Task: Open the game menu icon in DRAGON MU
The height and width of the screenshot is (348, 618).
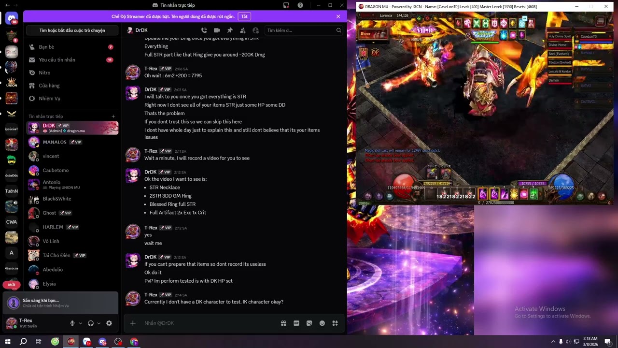Action: point(600,21)
